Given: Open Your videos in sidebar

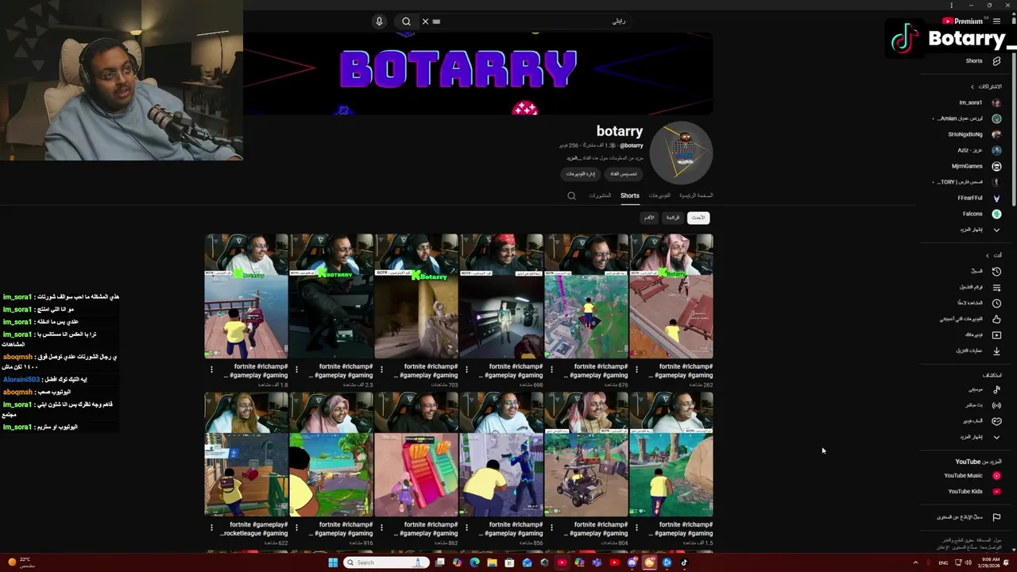Looking at the screenshot, I should pos(982,334).
